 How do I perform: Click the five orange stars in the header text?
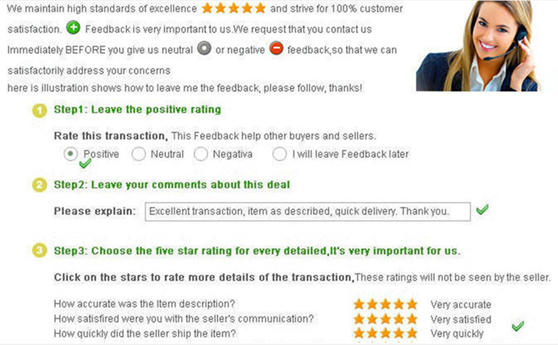click(x=233, y=9)
